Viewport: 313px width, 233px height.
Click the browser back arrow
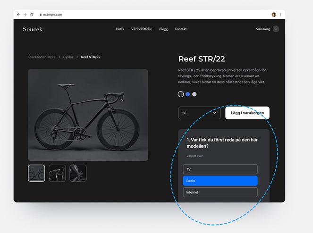[19, 15]
